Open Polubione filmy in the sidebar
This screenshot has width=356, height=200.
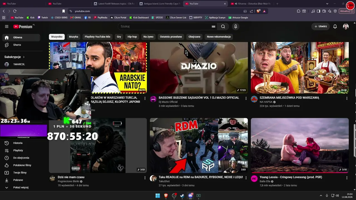click(x=21, y=165)
